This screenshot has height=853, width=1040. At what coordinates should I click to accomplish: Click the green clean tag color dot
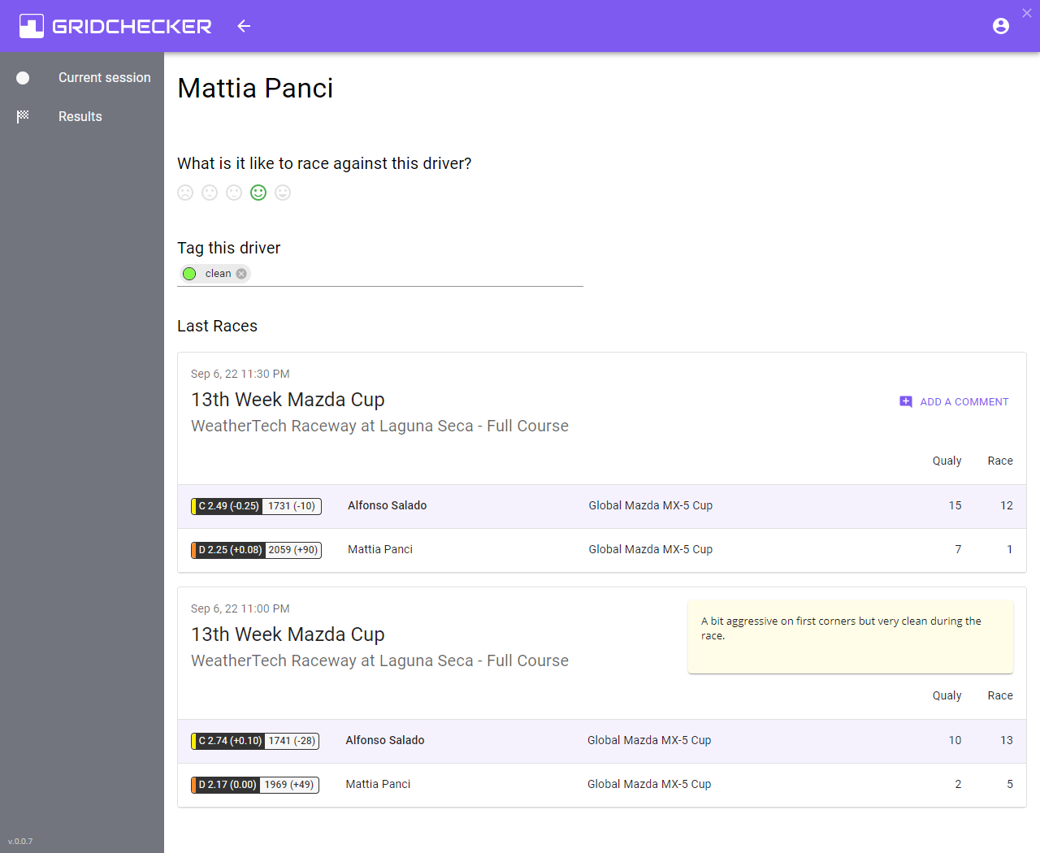pos(189,274)
